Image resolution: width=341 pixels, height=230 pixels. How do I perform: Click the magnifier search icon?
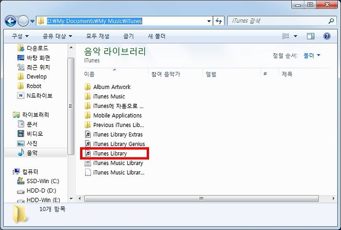pyautogui.click(x=331, y=21)
